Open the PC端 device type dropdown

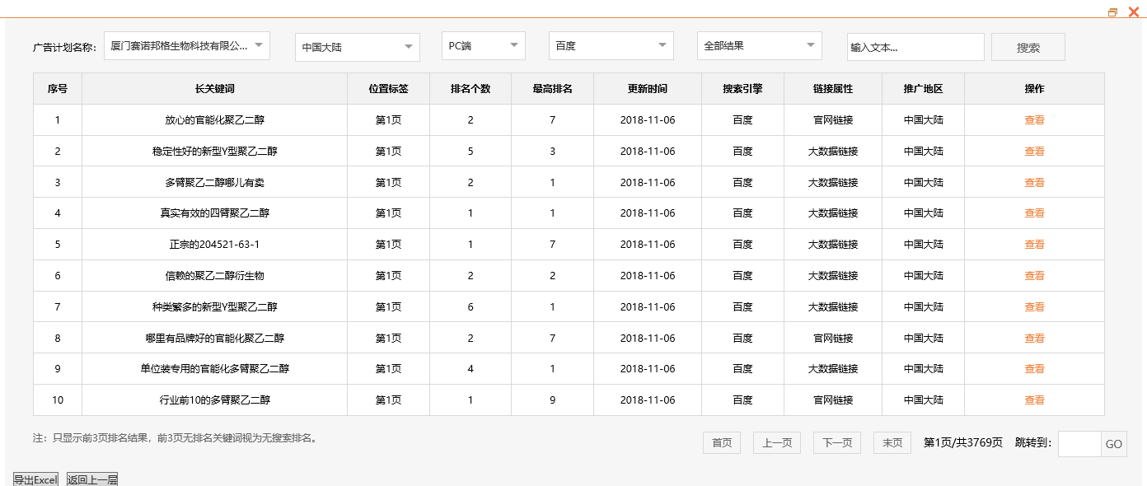tap(483, 45)
